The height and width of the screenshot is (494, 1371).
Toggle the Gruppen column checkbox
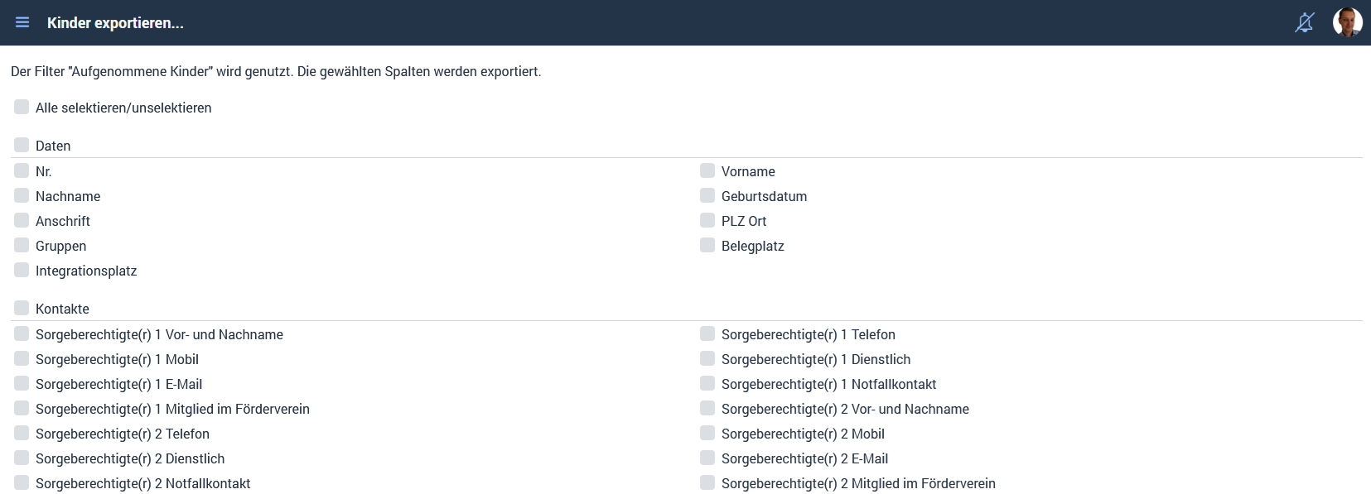tap(22, 245)
